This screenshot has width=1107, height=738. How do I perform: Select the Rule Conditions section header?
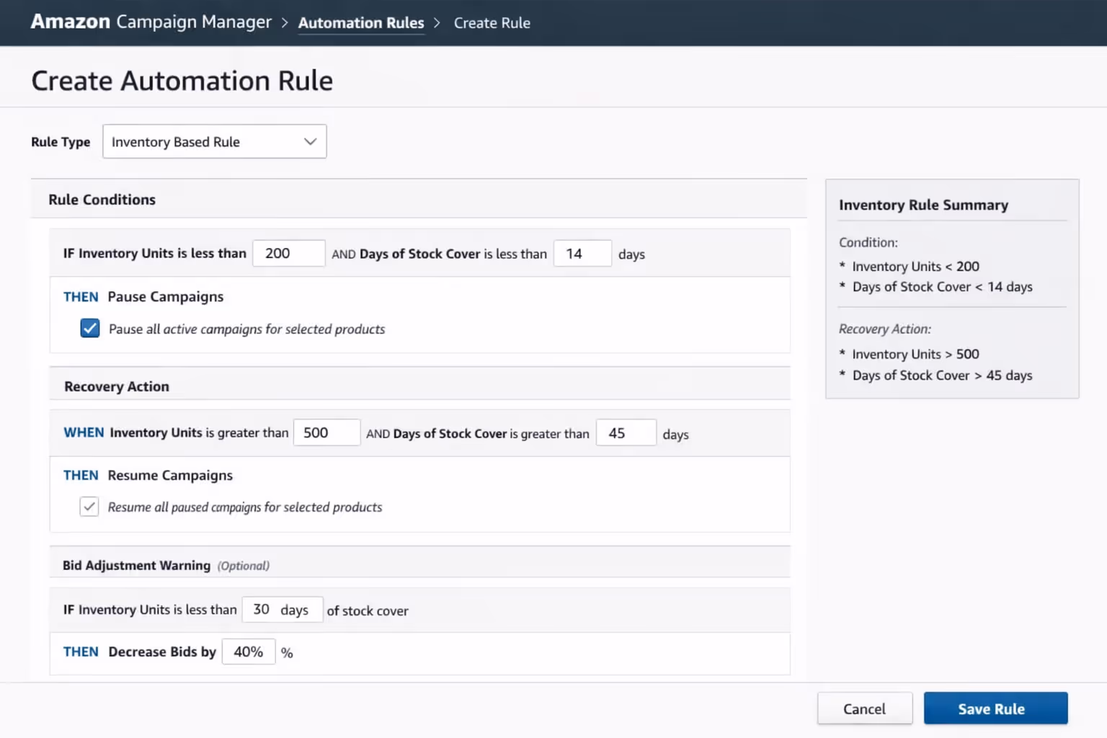coord(102,199)
